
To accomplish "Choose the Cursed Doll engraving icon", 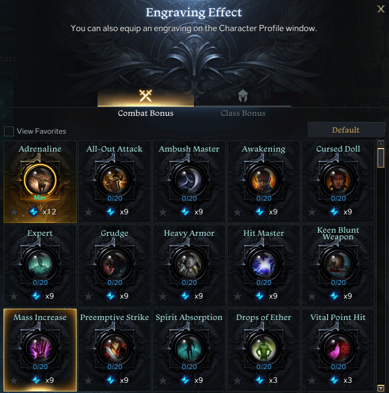I will [338, 180].
